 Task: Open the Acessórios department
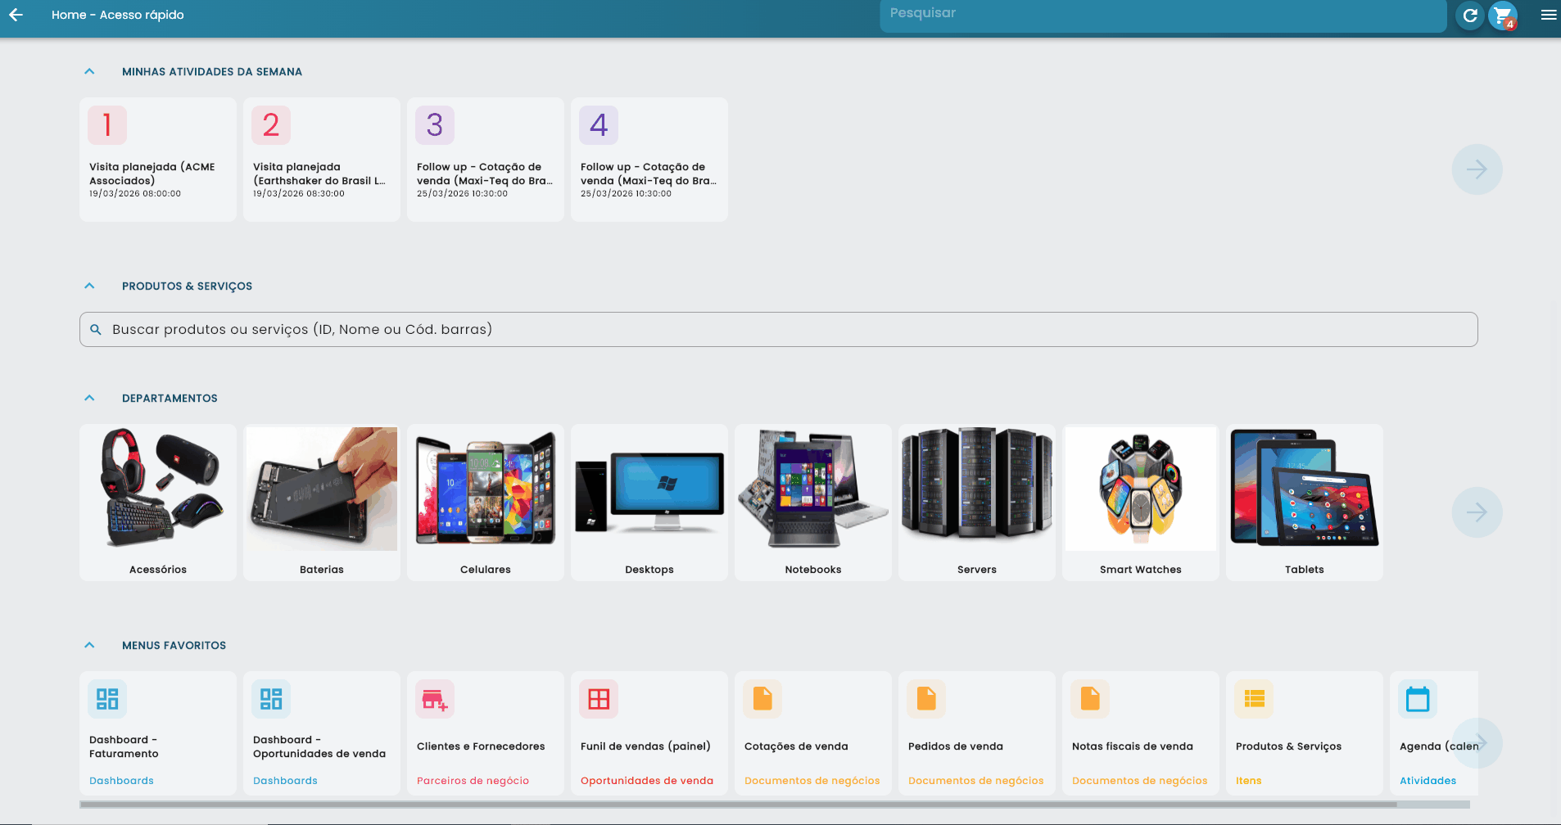click(x=158, y=503)
